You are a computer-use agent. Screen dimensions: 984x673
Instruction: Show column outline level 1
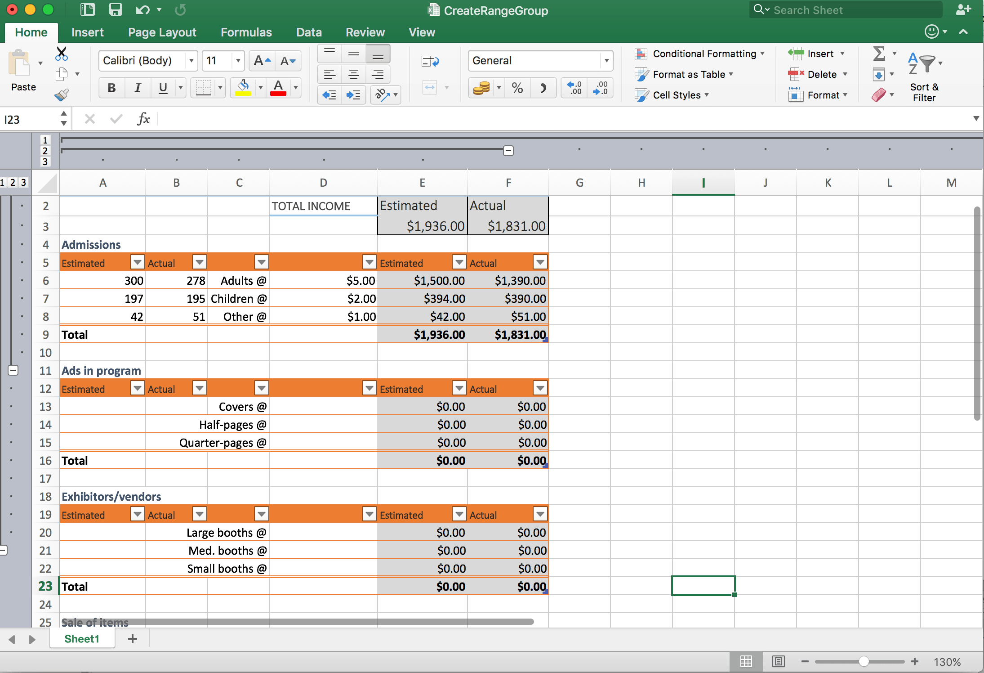coord(45,140)
